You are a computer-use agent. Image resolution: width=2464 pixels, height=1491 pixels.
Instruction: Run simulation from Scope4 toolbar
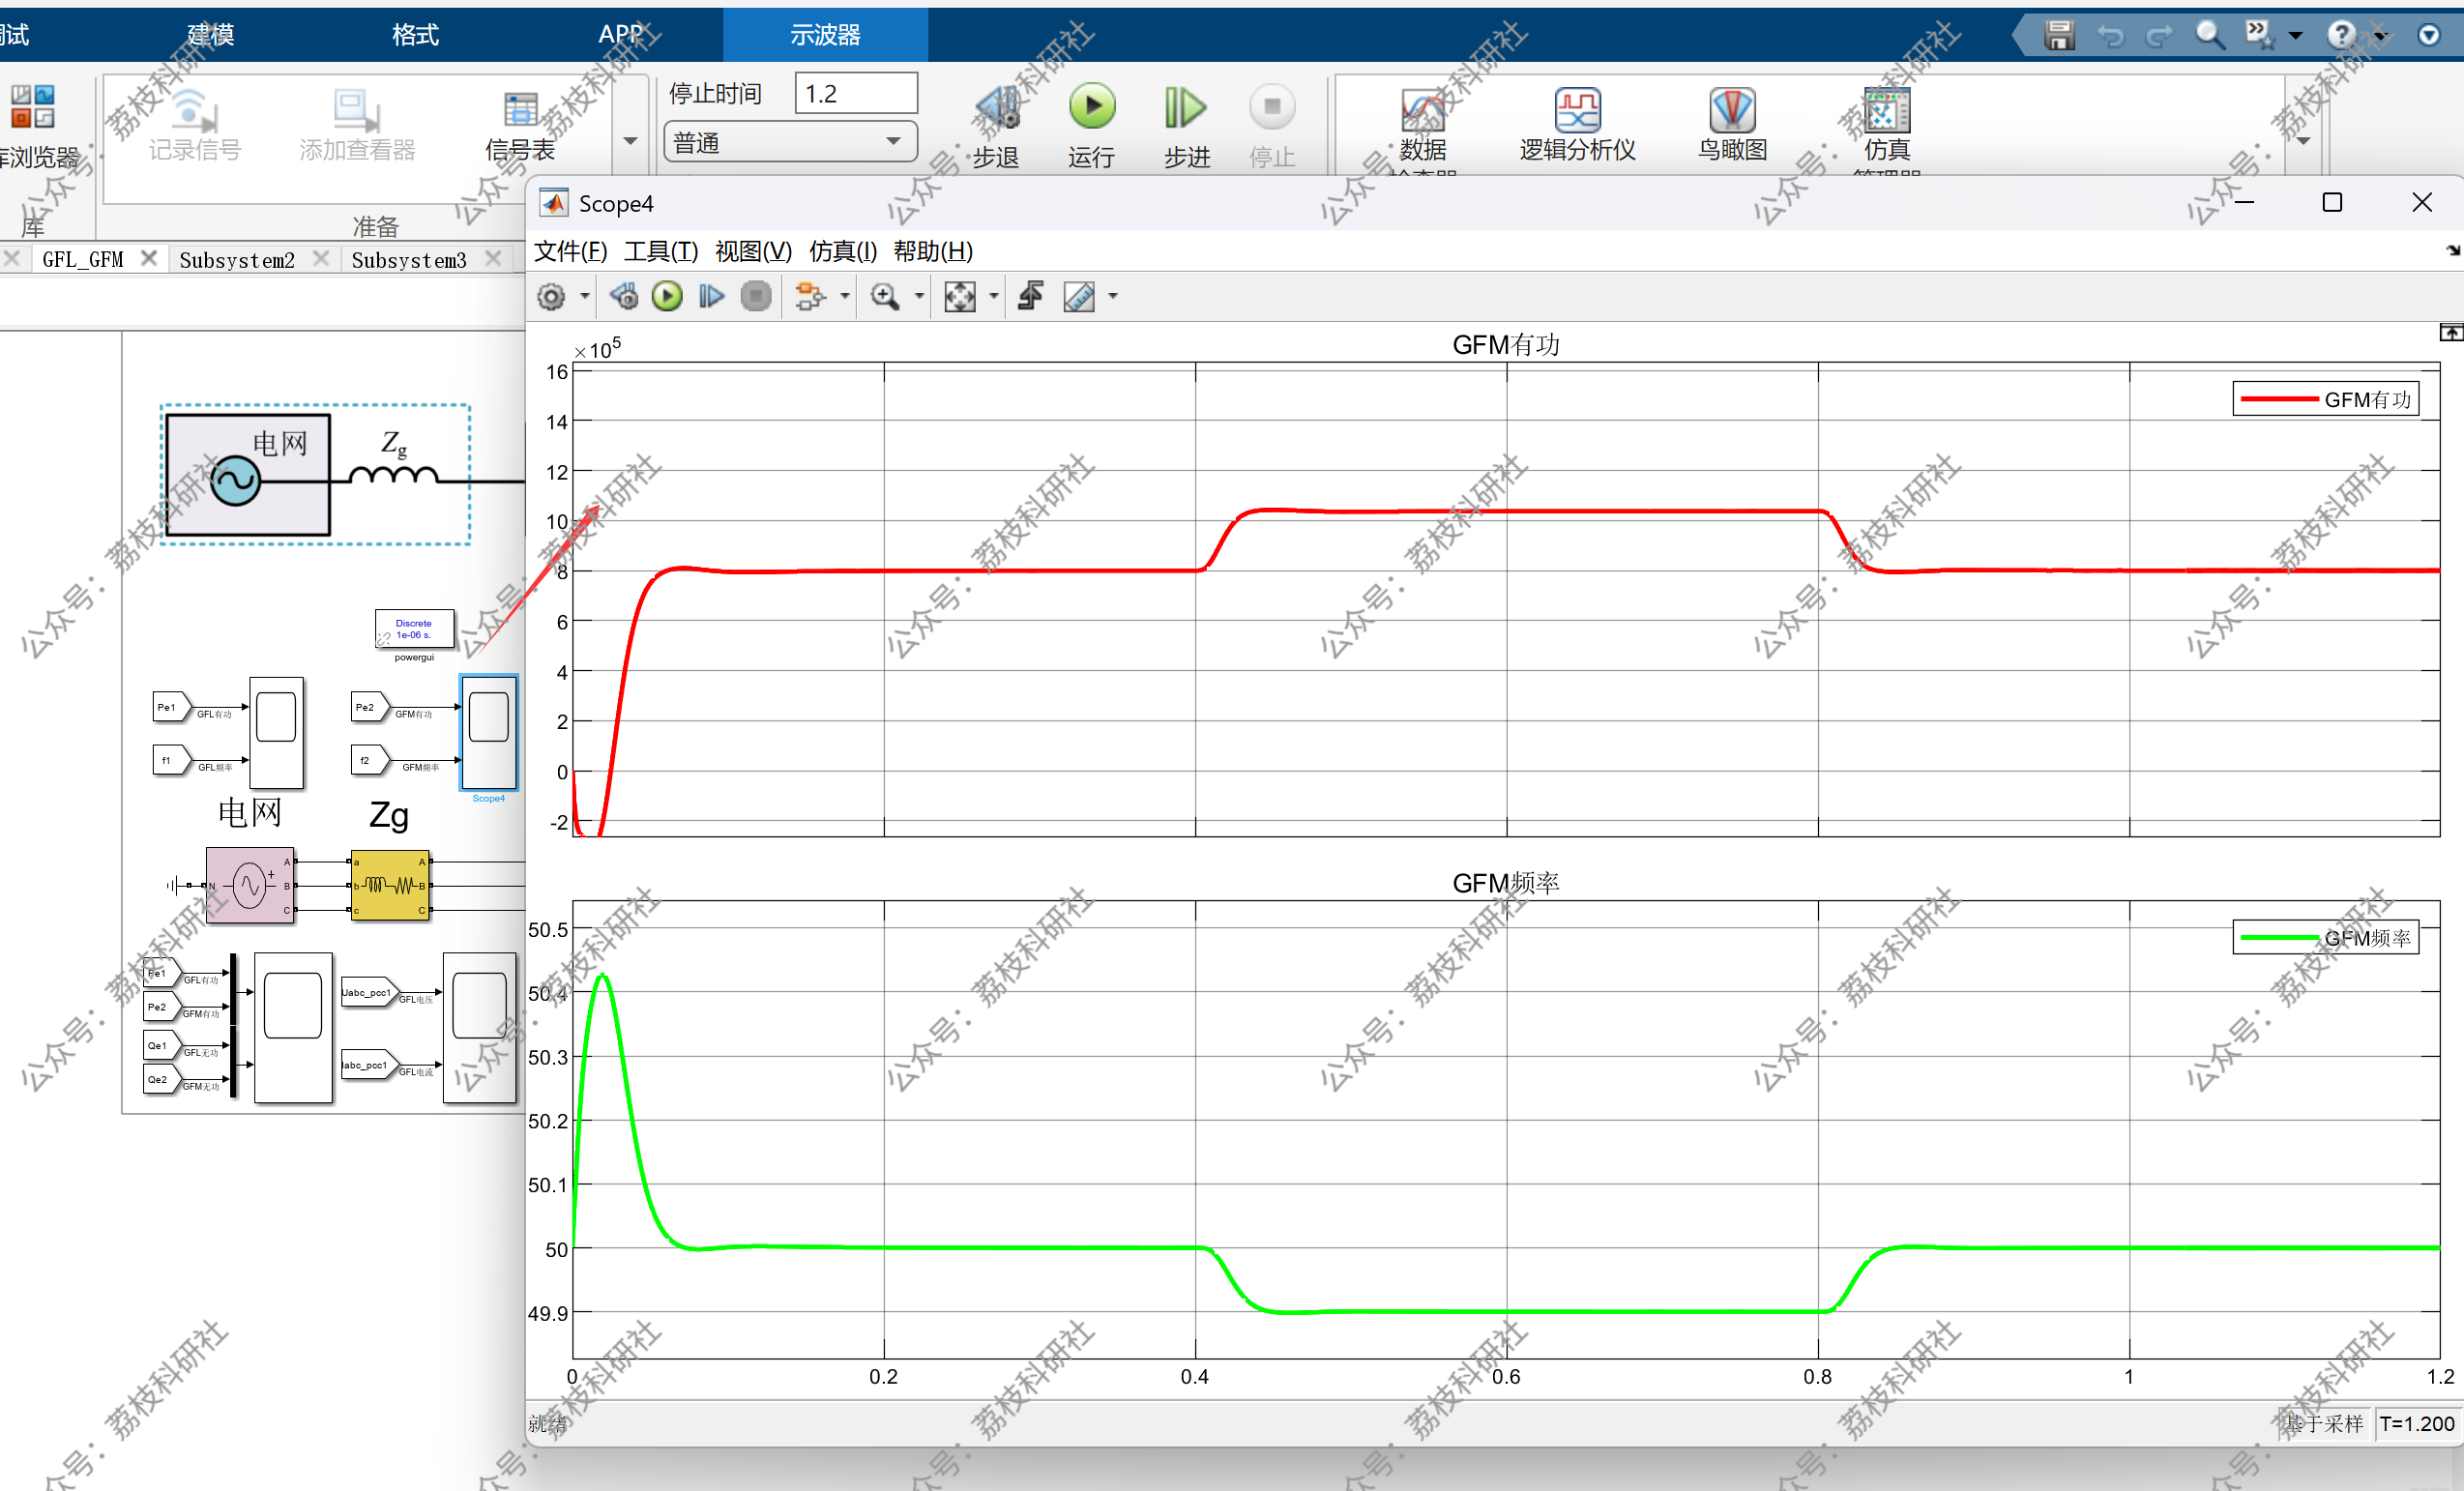pyautogui.click(x=667, y=296)
